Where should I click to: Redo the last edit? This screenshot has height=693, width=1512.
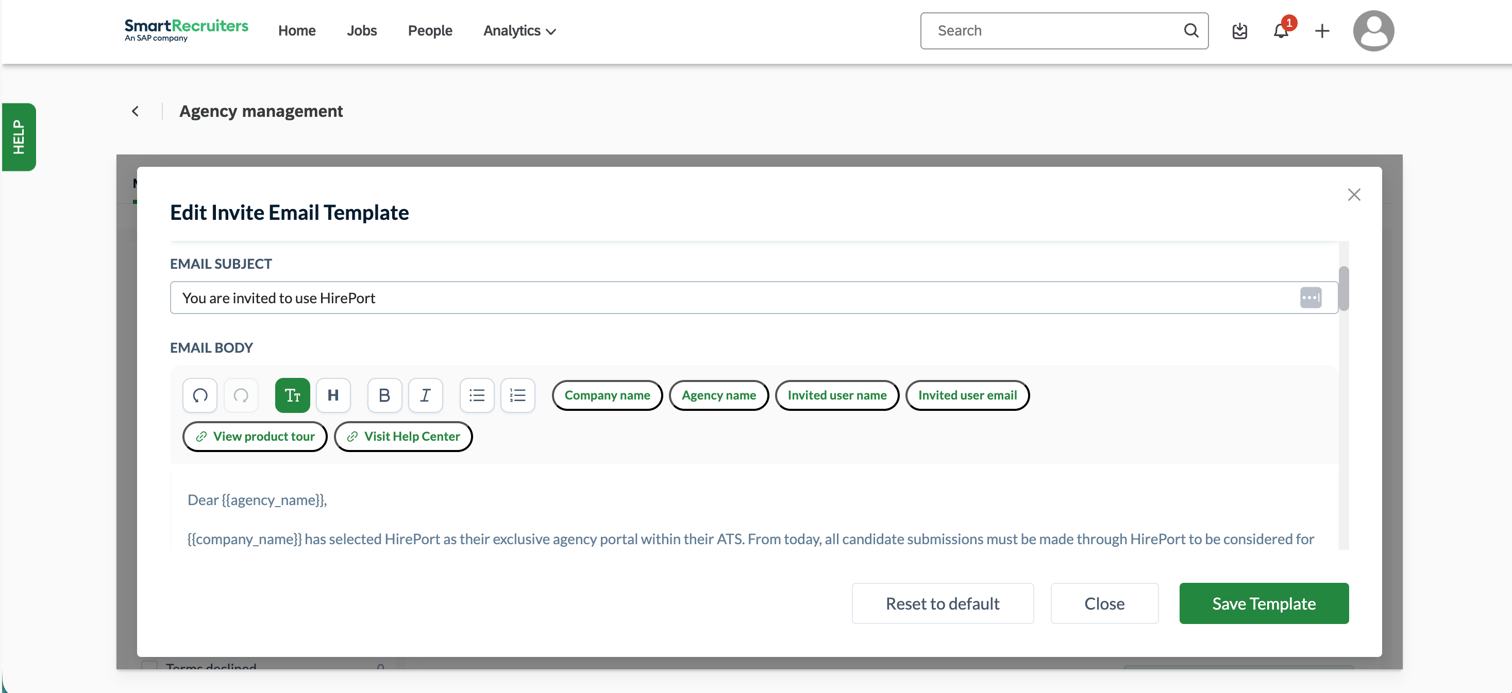[241, 395]
